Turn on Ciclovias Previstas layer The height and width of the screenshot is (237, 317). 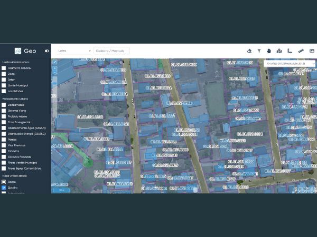point(4,157)
